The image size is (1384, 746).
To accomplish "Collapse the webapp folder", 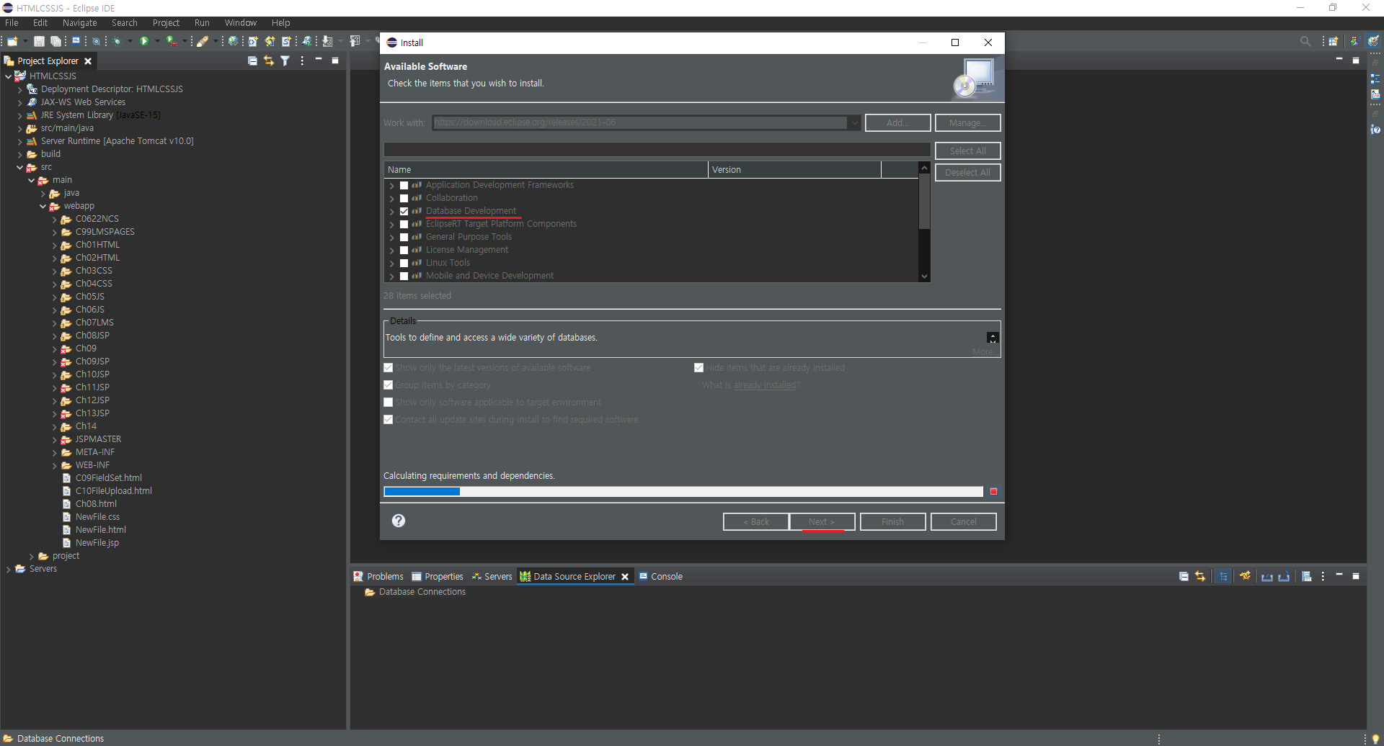I will (43, 206).
